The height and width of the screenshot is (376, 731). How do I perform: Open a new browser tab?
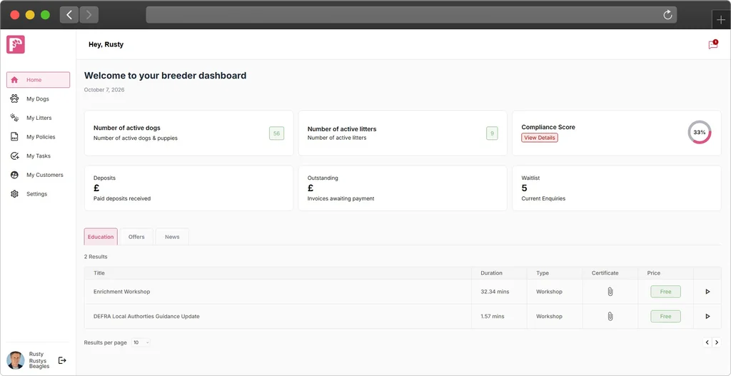(721, 20)
